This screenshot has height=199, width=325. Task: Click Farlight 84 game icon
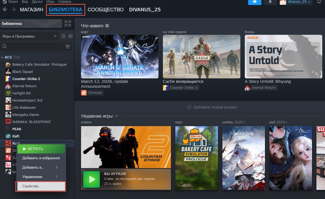pos(8,93)
